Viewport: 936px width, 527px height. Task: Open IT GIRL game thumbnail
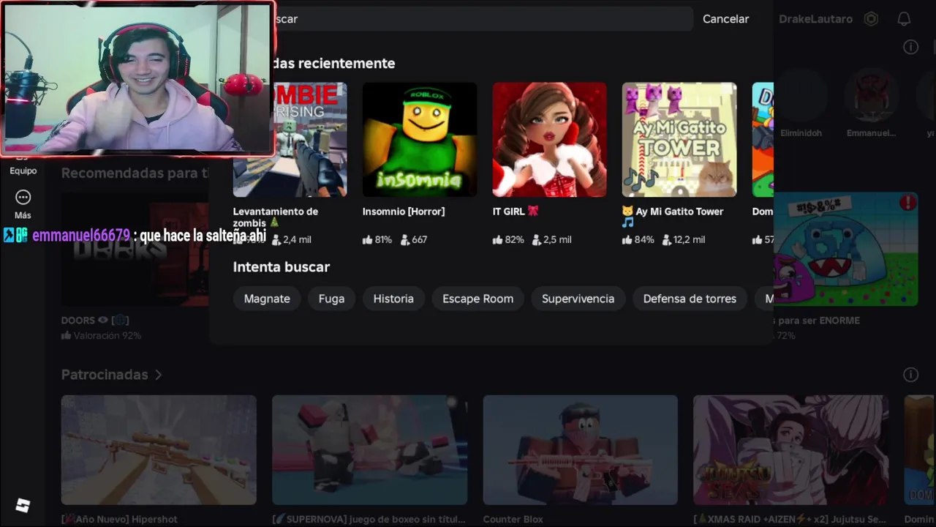point(549,140)
